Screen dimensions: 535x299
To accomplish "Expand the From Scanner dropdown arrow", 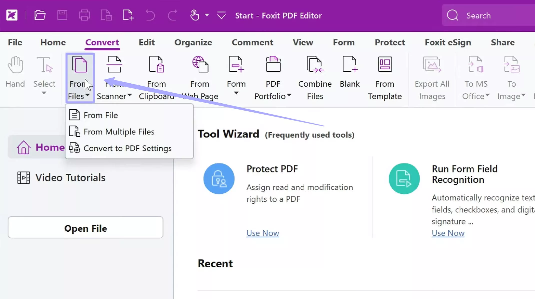I will 129,95.
